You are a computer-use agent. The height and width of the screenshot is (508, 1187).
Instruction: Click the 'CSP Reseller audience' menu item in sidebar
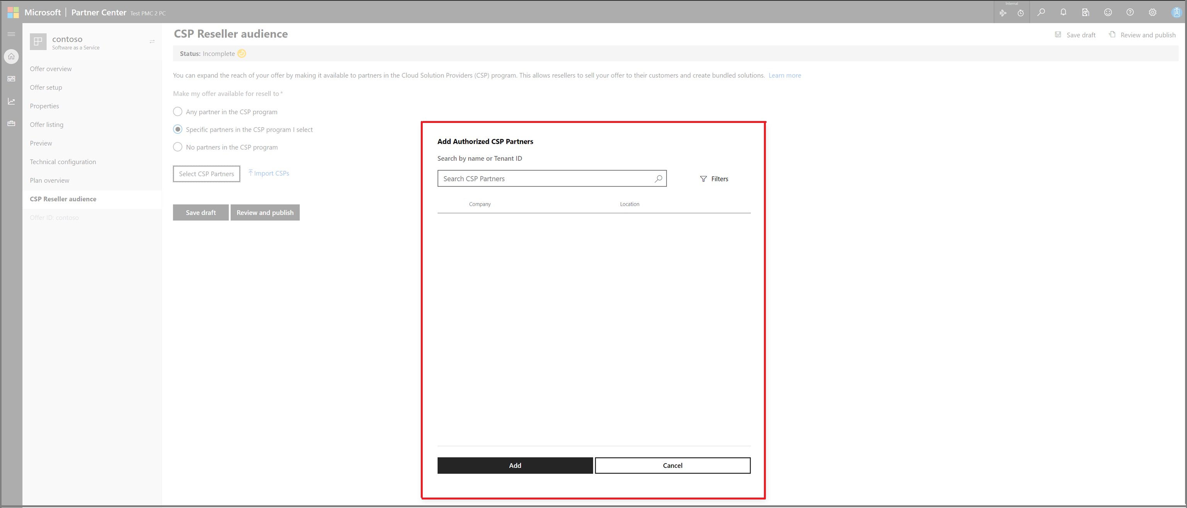coord(64,198)
